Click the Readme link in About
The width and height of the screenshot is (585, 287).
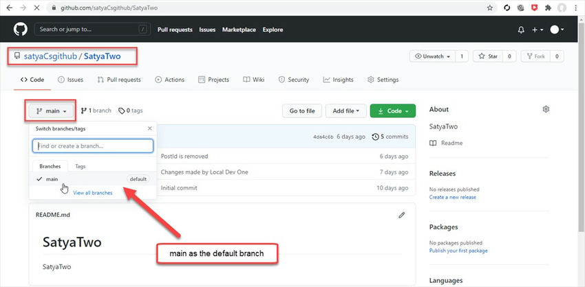click(x=446, y=143)
